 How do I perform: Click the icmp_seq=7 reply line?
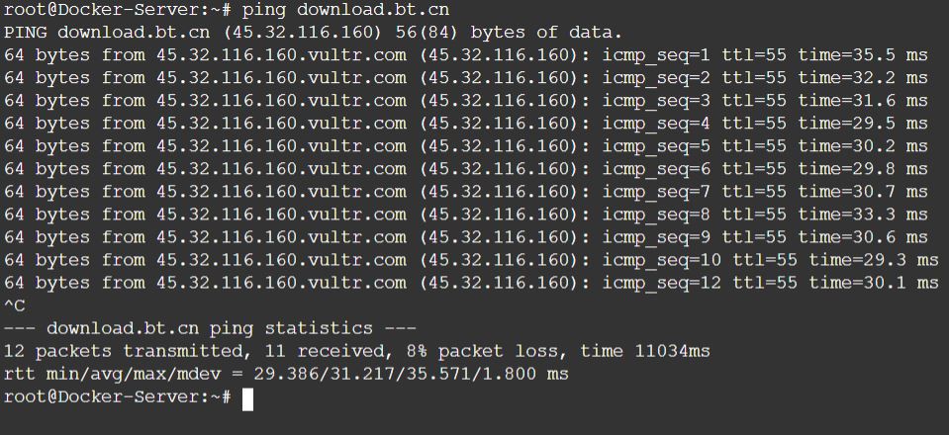point(465,191)
